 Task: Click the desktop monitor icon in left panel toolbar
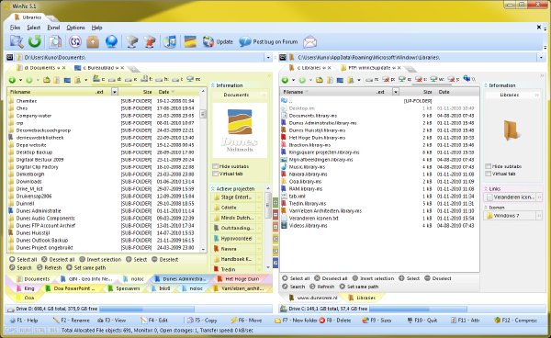pyautogui.click(x=67, y=80)
